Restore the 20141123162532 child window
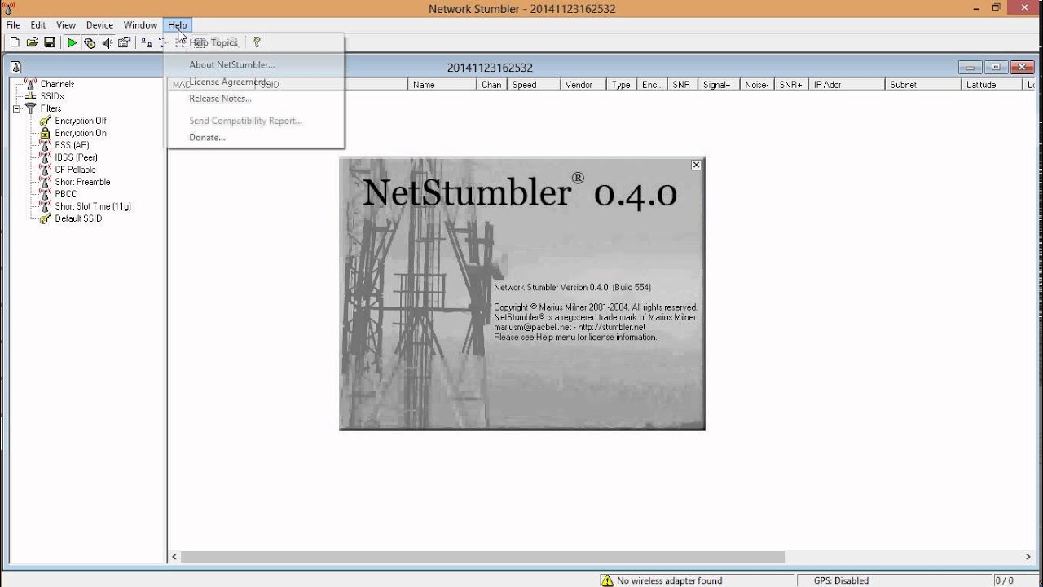This screenshot has width=1043, height=587. pyautogui.click(x=995, y=68)
